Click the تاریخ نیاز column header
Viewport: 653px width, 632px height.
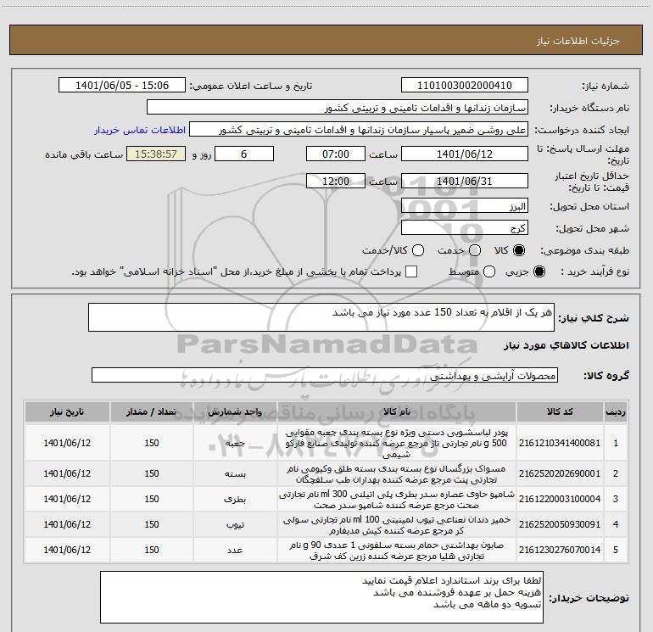tap(67, 412)
